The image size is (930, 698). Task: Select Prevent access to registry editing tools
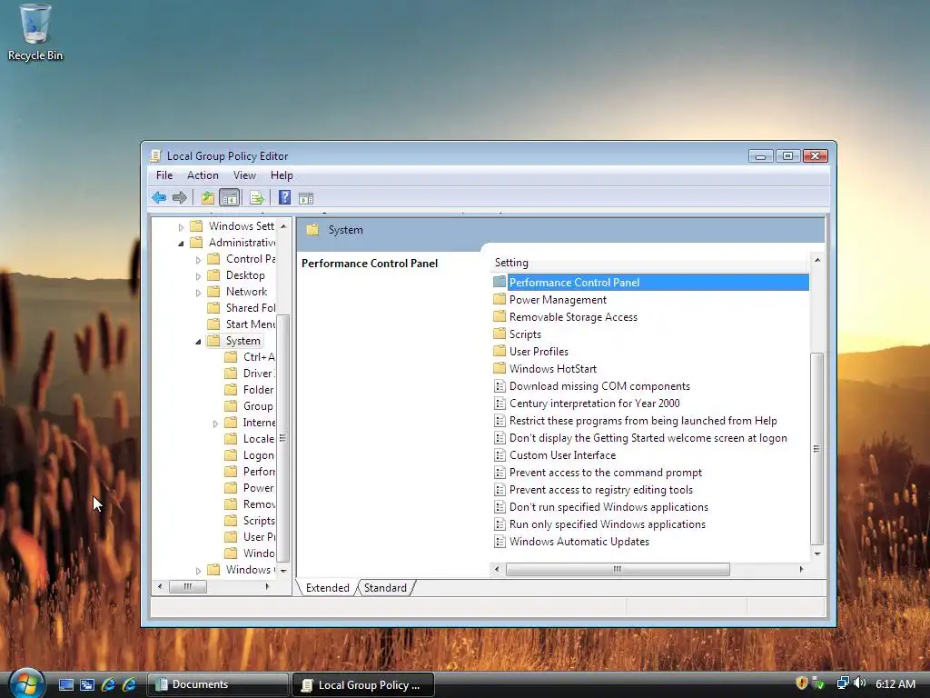pyautogui.click(x=601, y=490)
